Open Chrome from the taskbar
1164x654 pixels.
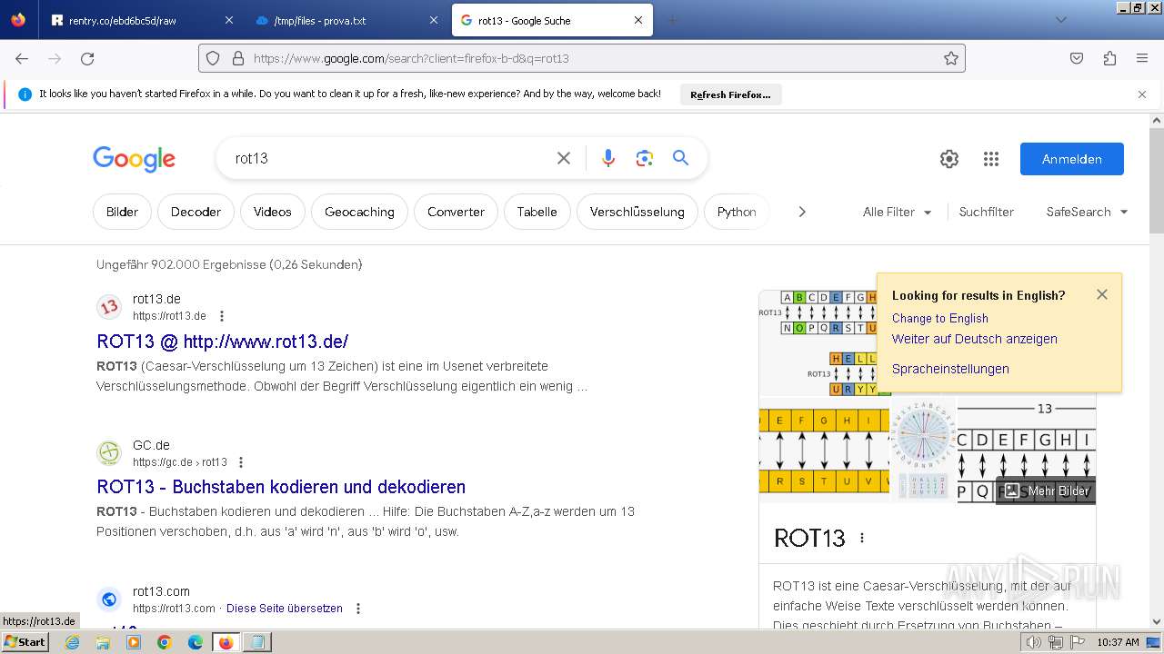click(x=165, y=642)
